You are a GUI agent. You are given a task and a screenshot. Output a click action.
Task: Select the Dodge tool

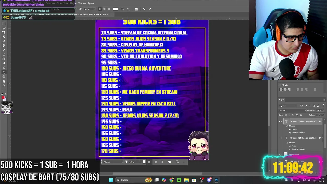pos(4,63)
